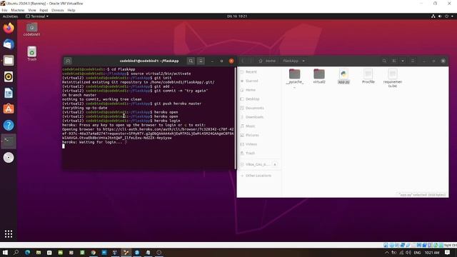
Task: Open VirtualBox File menu
Action: [4, 10]
